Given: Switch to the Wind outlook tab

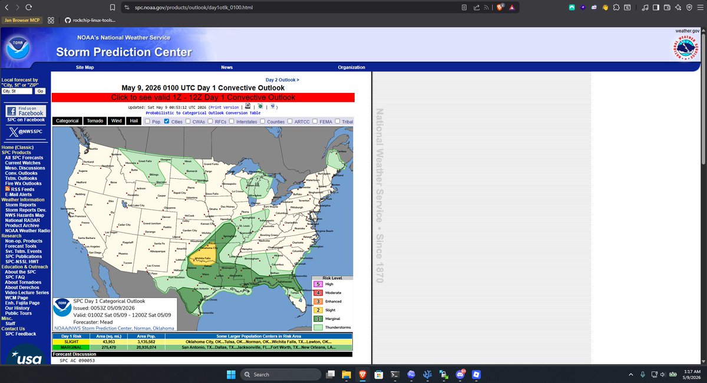Looking at the screenshot, I should point(116,121).
